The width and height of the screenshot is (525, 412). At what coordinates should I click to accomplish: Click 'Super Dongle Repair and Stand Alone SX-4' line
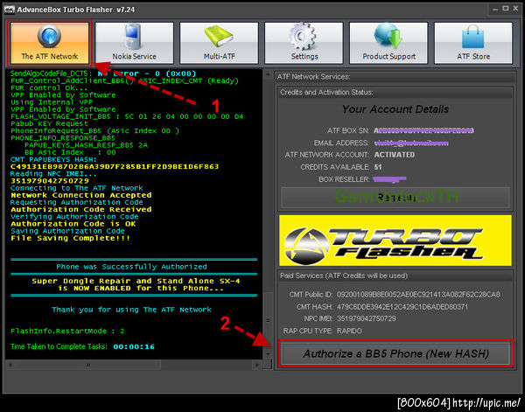coord(136,281)
